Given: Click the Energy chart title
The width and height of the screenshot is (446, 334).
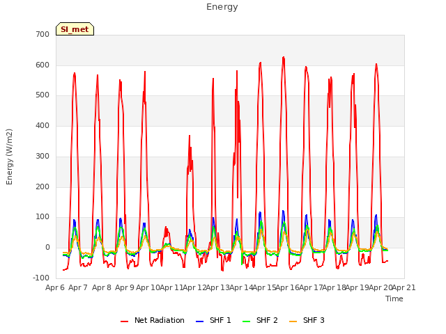Looking at the screenshot, I should (x=222, y=7).
